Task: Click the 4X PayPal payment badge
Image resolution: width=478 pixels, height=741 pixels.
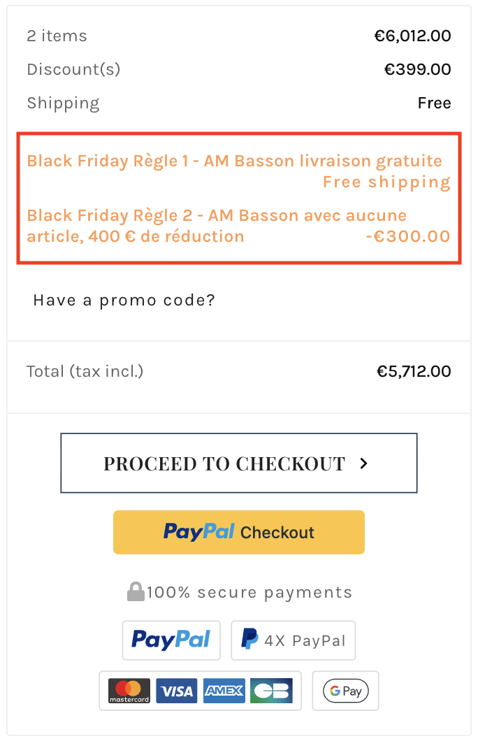Action: tap(293, 640)
